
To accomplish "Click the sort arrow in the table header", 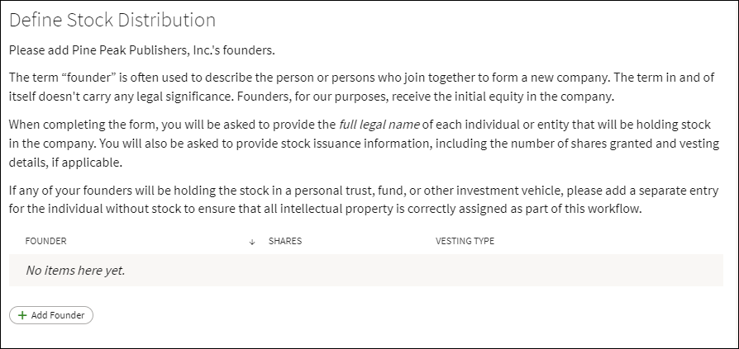I will [x=251, y=242].
